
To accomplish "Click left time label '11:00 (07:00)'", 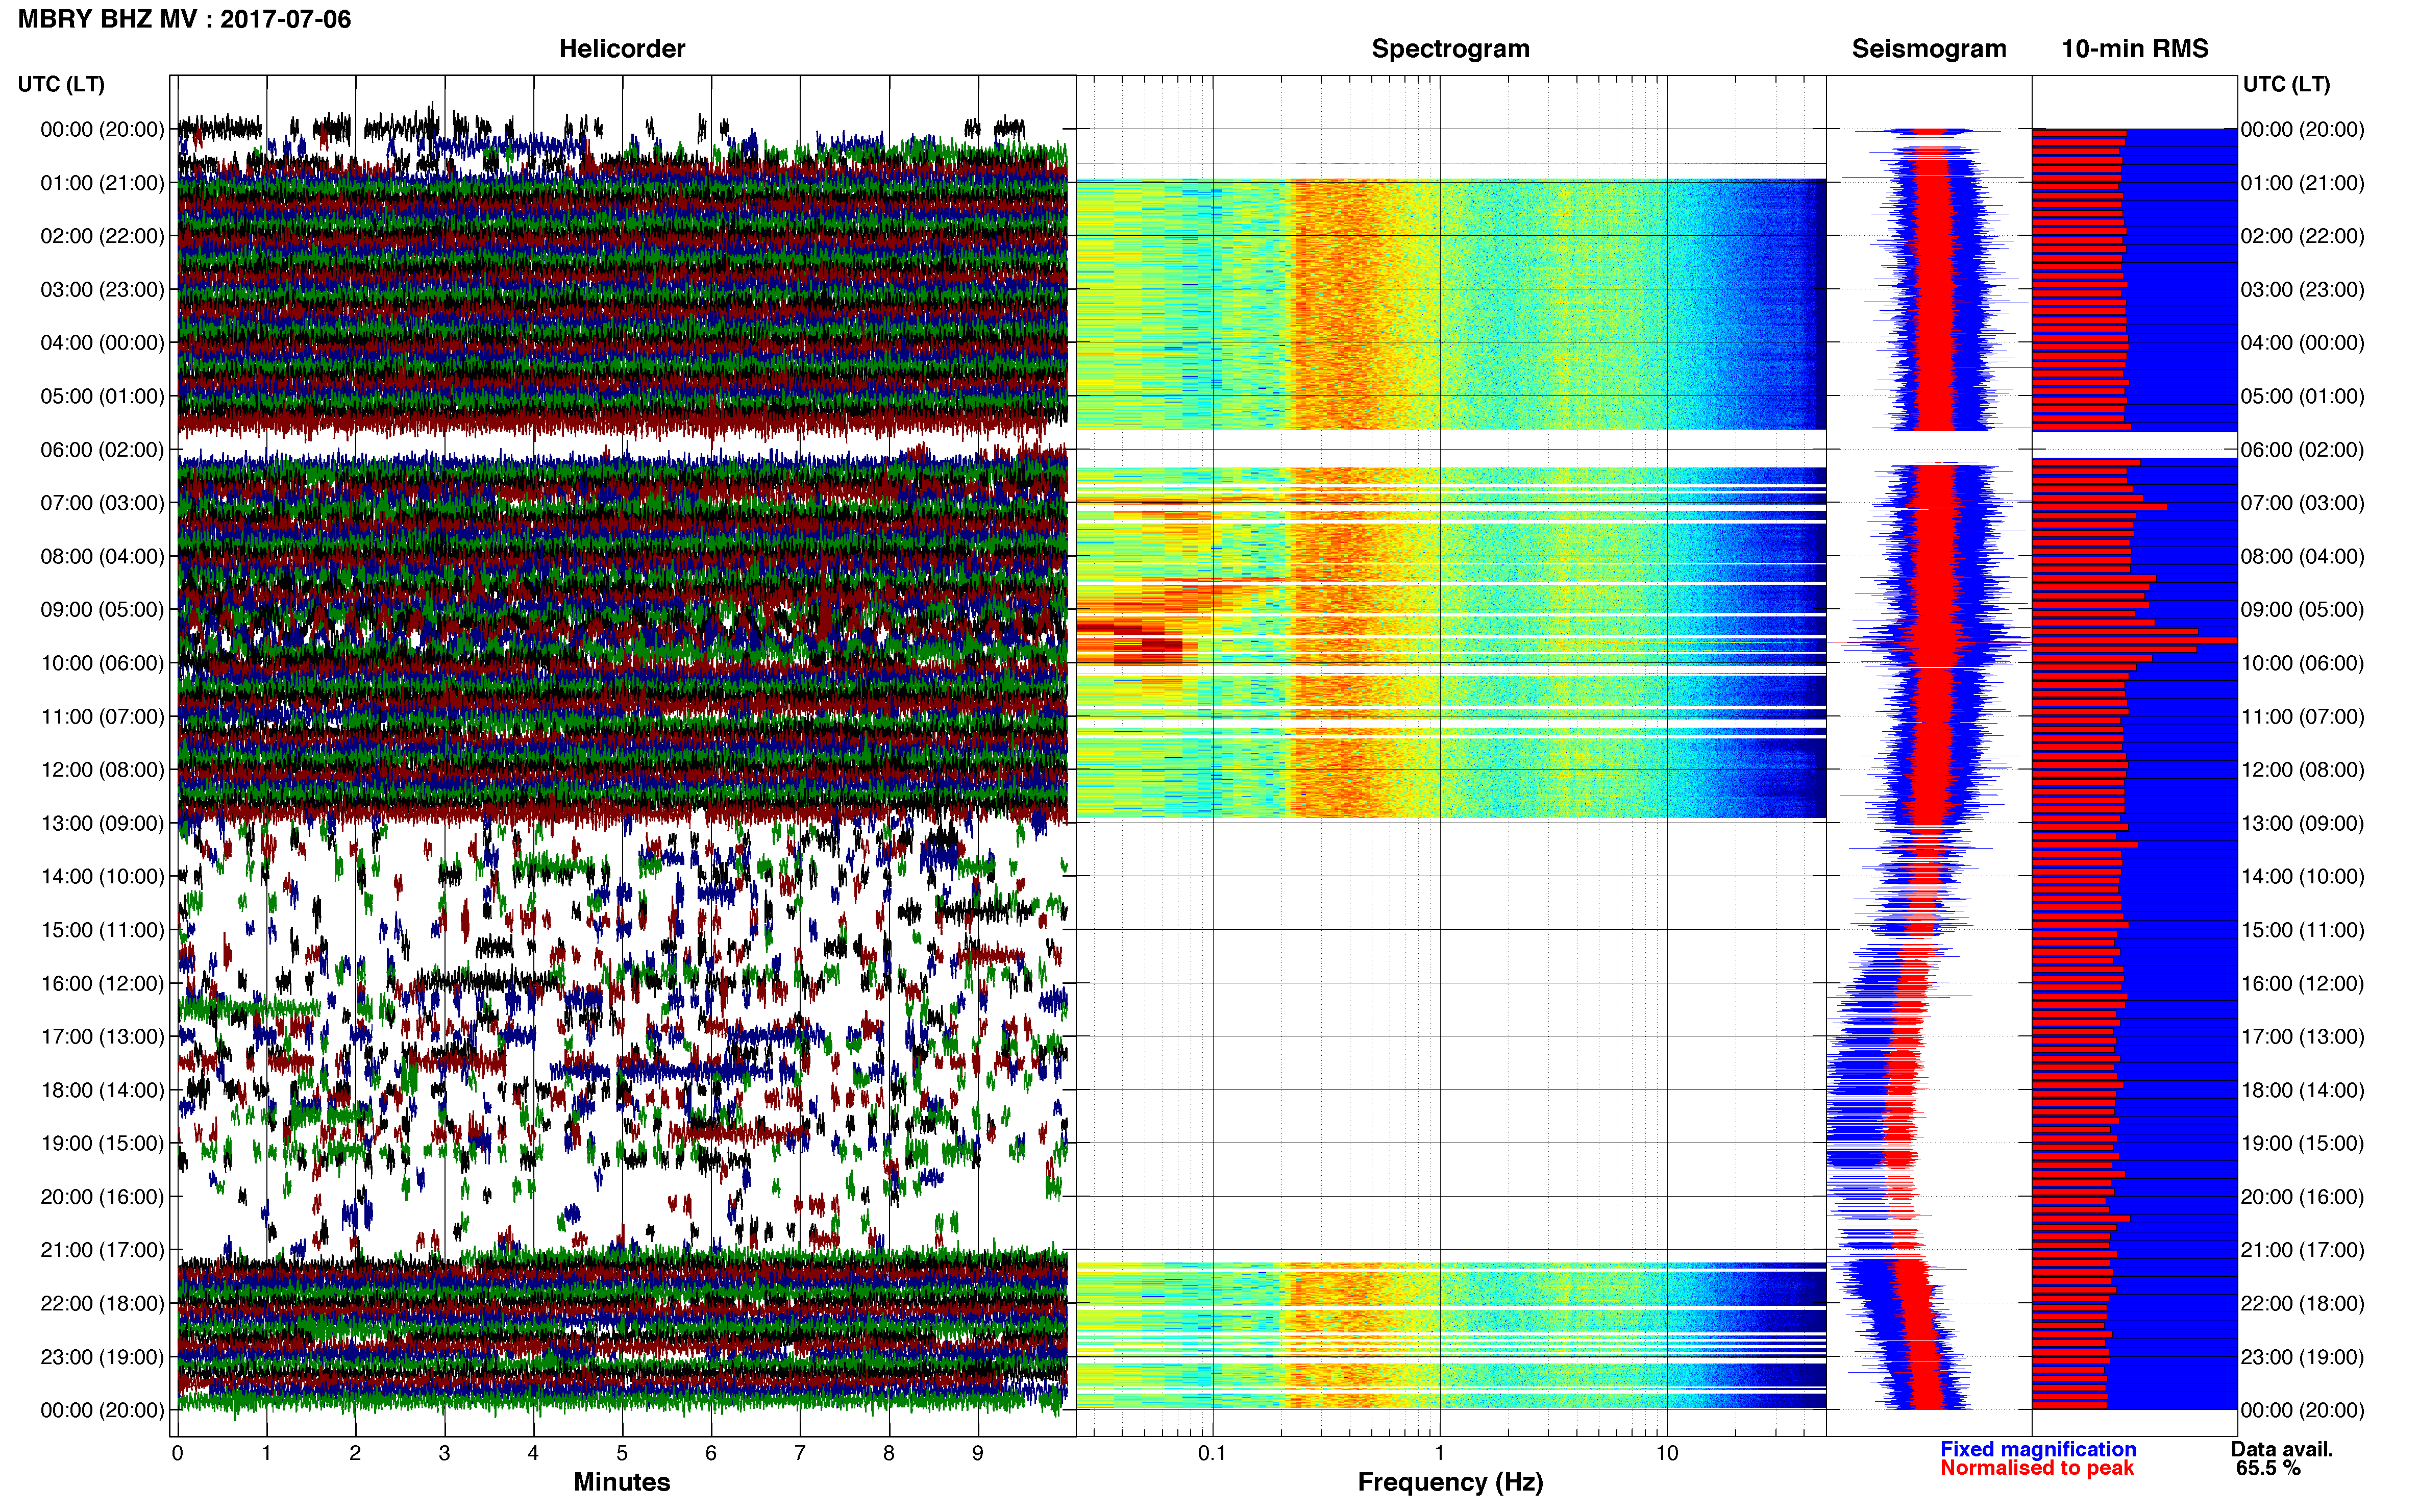I will pos(102,717).
